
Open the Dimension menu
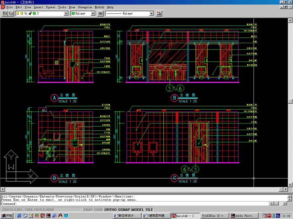tap(85, 7)
